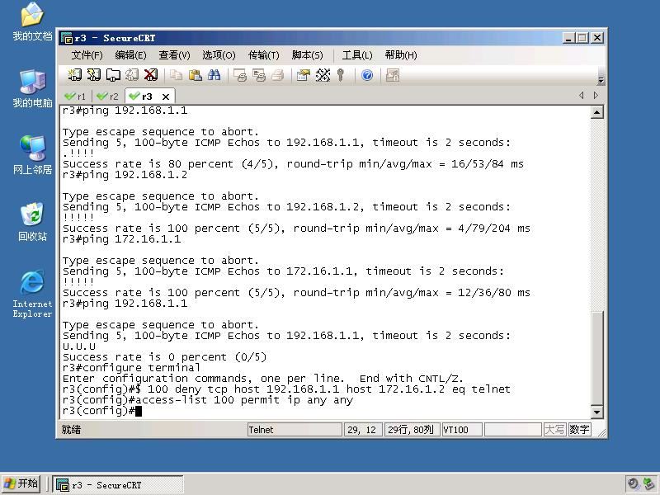
Task: Click 'Success rate is 0 percent (0/5)' line
Action: click(x=164, y=357)
